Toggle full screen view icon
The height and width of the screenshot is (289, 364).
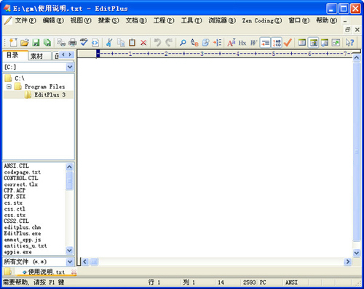pyautogui.click(x=336, y=43)
